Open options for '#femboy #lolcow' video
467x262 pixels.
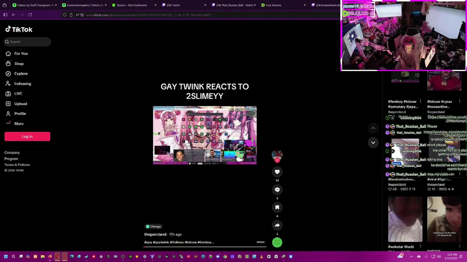pos(420,102)
